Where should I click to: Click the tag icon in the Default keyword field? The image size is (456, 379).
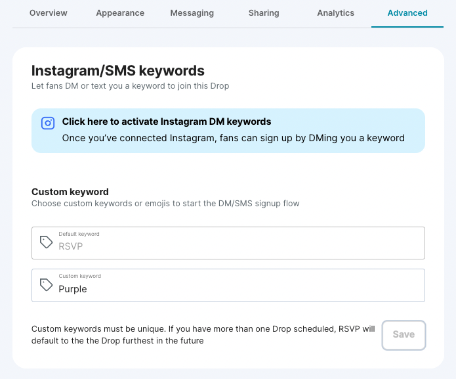46,242
